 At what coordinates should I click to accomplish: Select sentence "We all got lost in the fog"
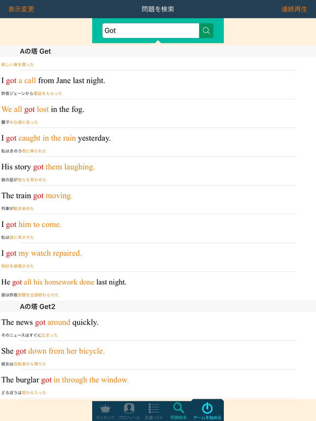point(43,109)
